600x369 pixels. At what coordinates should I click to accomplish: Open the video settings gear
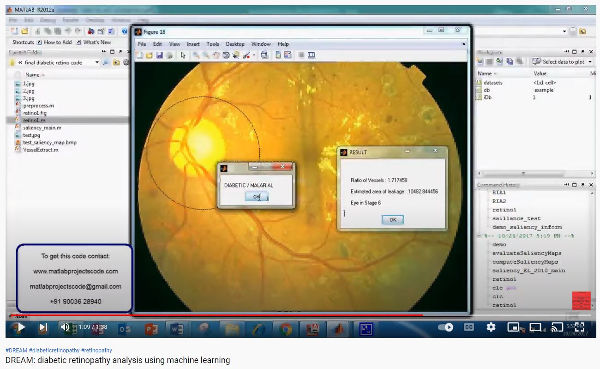click(491, 327)
